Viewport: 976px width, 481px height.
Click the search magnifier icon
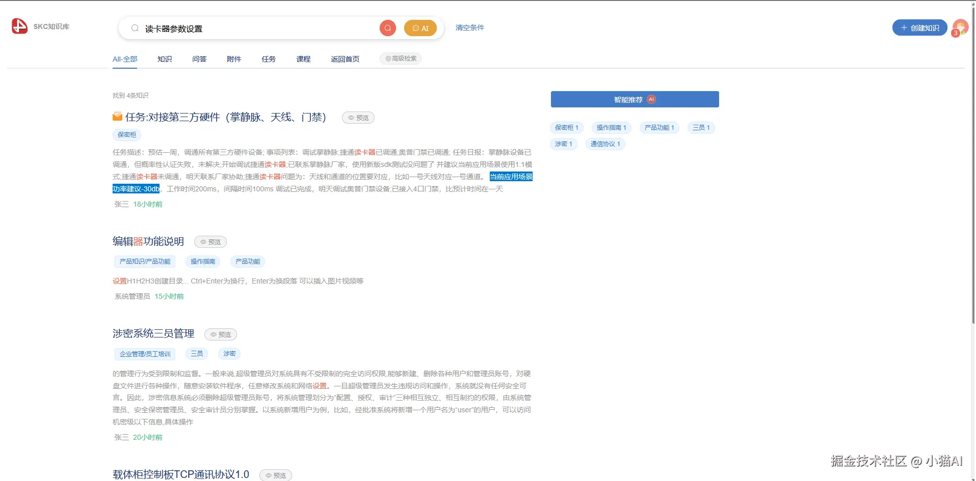pyautogui.click(x=388, y=28)
